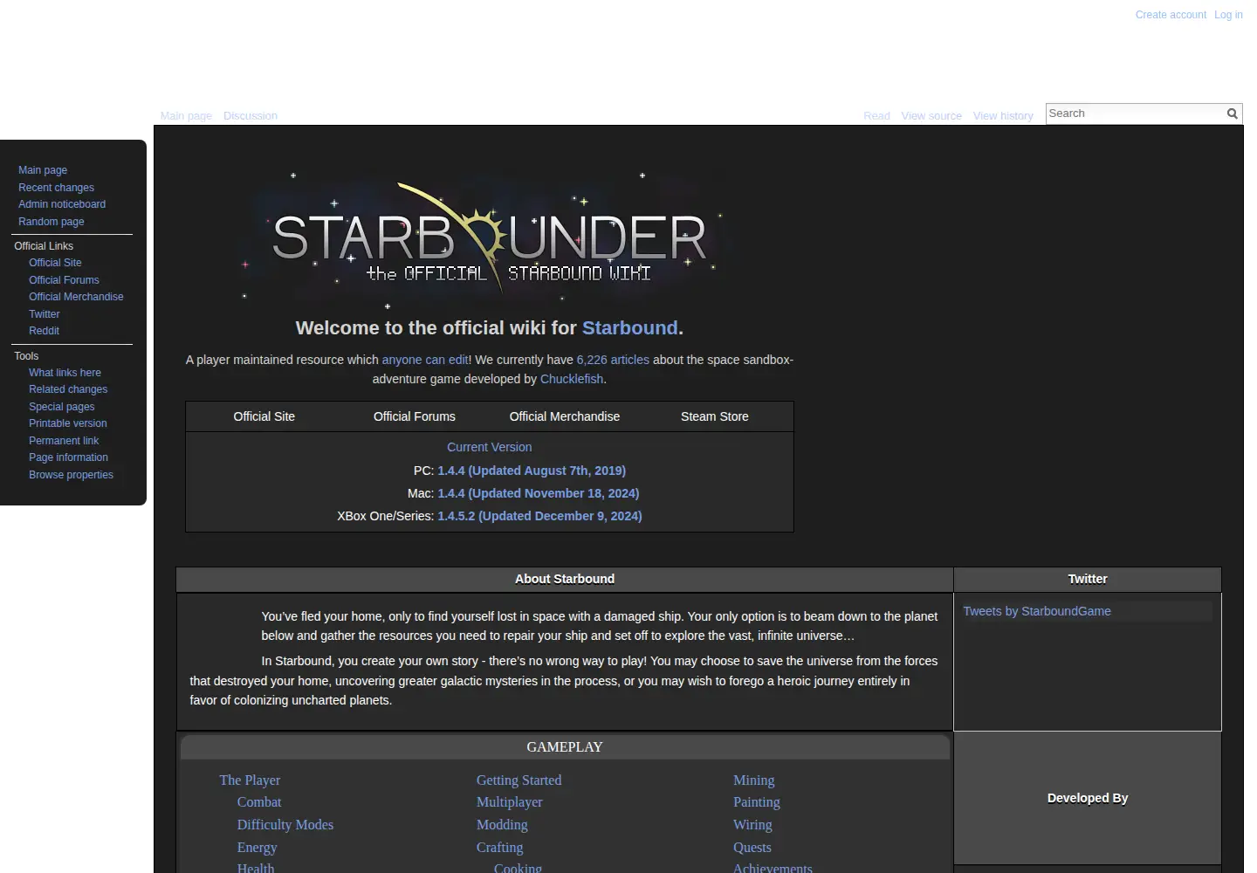Open Official Site sidebar link
The width and height of the screenshot is (1257, 873).
click(55, 263)
